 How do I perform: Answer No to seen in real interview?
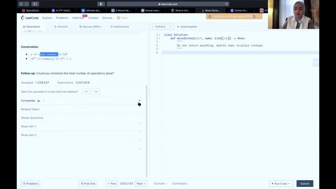(x=96, y=91)
